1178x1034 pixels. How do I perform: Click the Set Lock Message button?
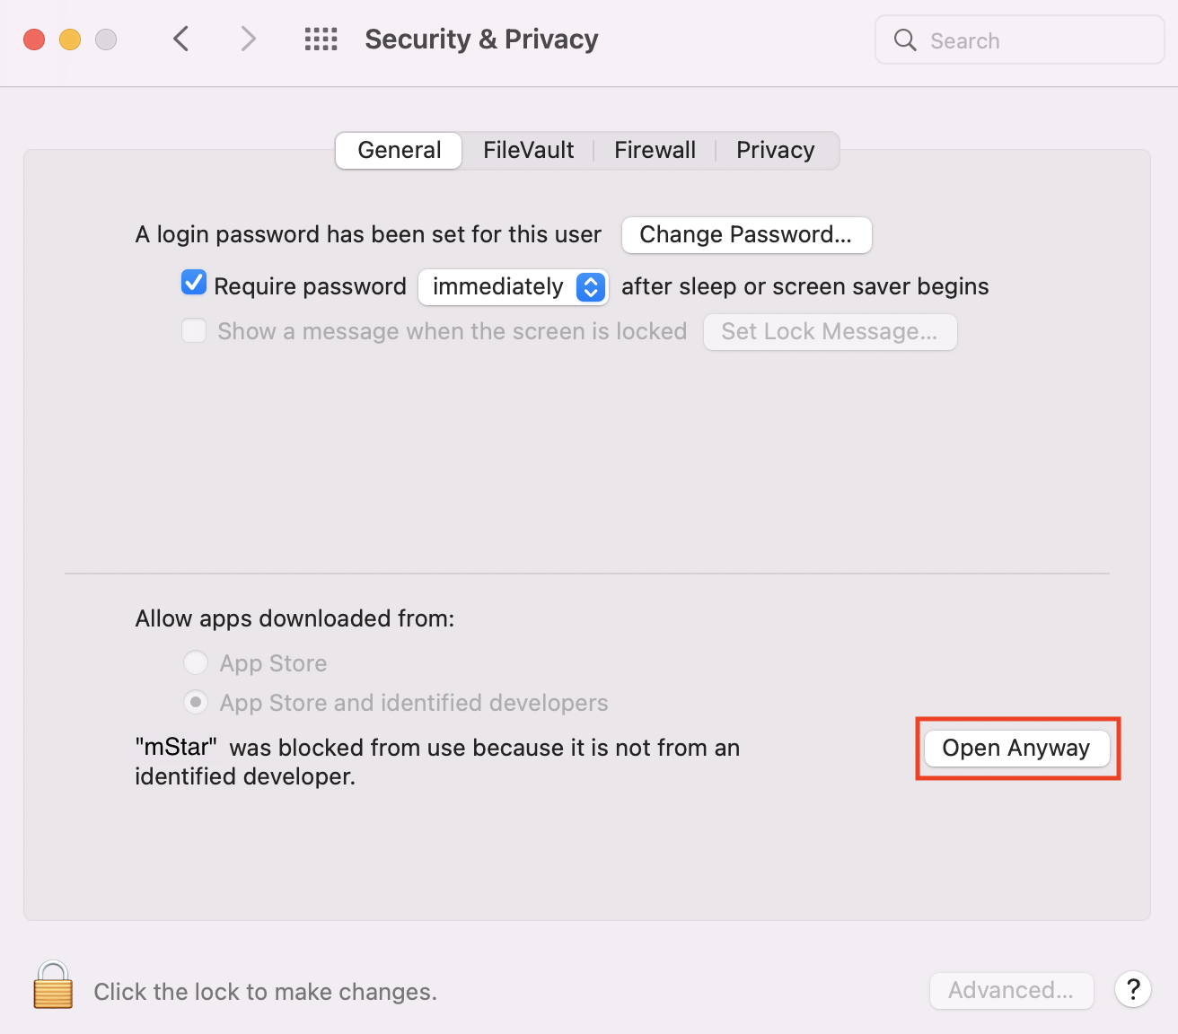(830, 331)
